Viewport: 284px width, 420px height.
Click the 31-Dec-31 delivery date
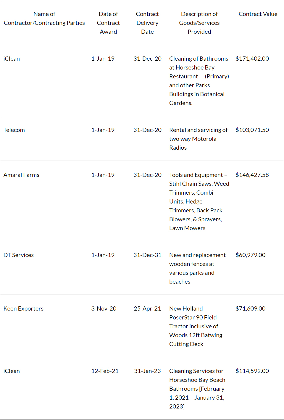pyautogui.click(x=147, y=255)
